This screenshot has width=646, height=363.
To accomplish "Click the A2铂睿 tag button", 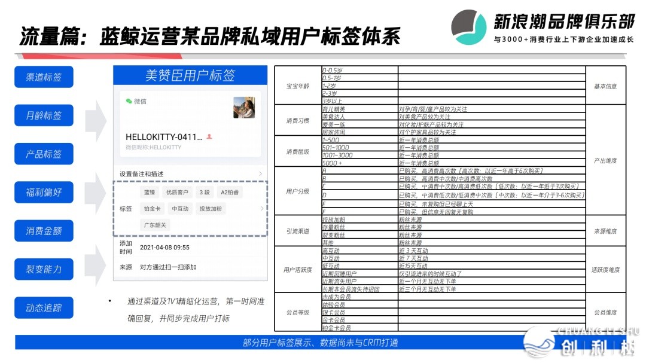I will click(x=230, y=191).
